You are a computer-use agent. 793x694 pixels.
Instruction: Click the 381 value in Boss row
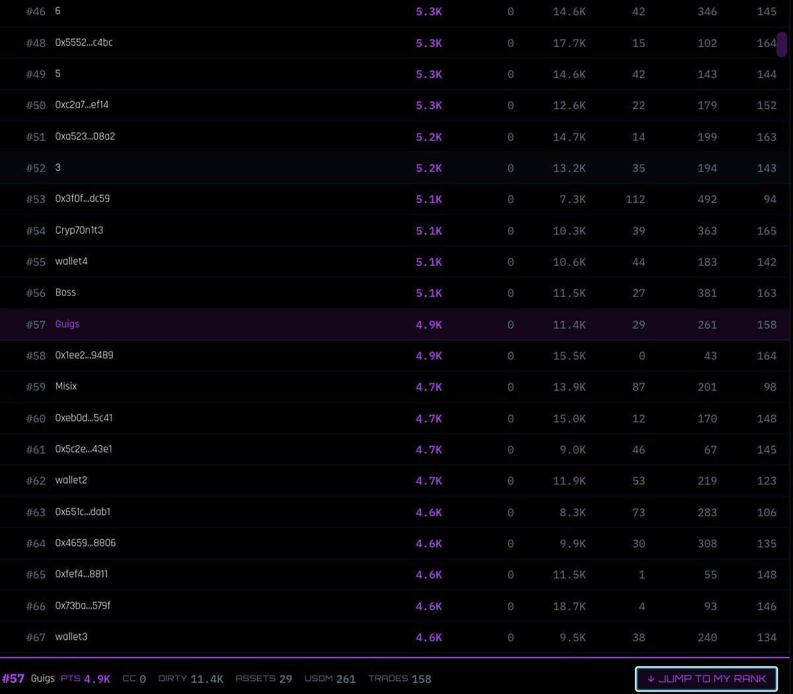click(707, 293)
